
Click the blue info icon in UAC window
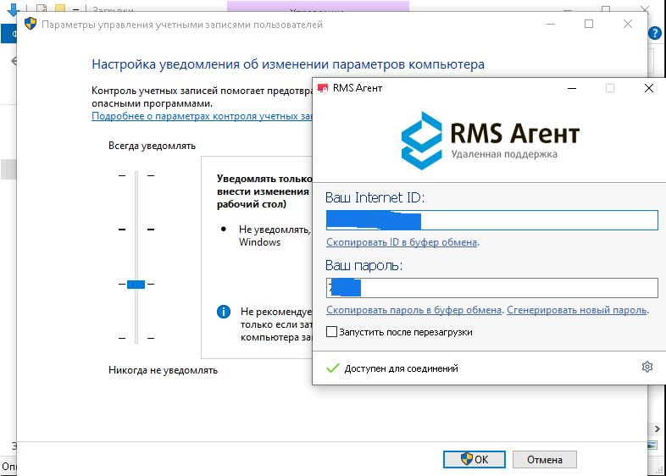(x=224, y=312)
